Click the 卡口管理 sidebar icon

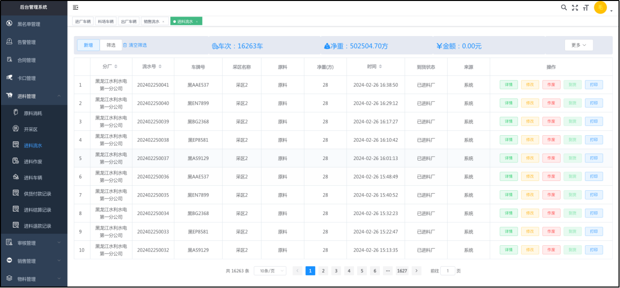9,78
